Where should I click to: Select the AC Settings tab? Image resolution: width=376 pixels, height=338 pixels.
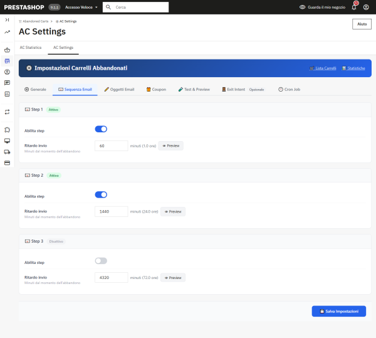pyautogui.click(x=63, y=48)
